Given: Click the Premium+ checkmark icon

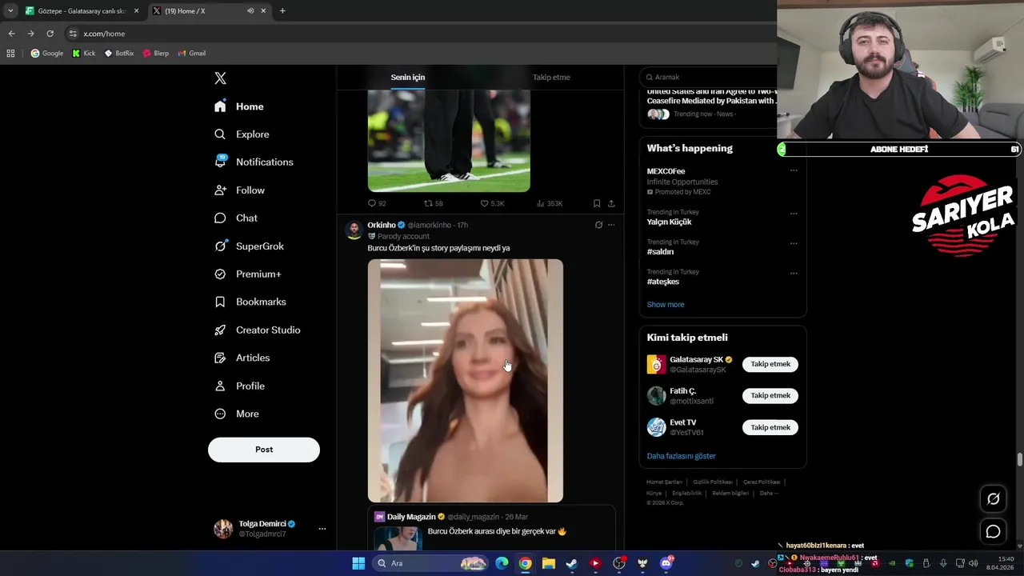Looking at the screenshot, I should pos(220,274).
